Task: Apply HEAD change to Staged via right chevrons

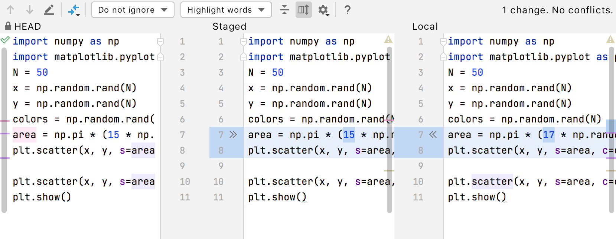Action: coord(233,134)
